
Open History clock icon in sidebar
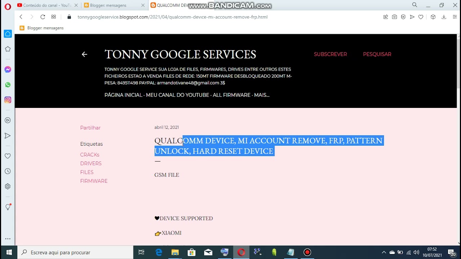tap(8, 171)
